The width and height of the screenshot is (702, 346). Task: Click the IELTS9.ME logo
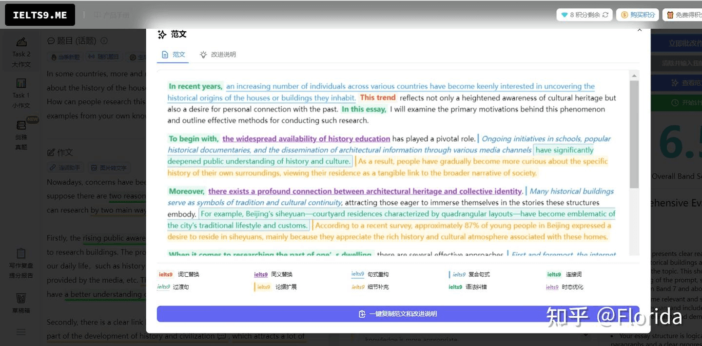pos(40,15)
